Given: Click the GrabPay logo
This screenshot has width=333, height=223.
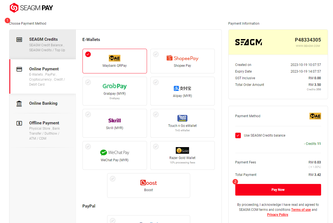Looking at the screenshot, I should 115,86.
